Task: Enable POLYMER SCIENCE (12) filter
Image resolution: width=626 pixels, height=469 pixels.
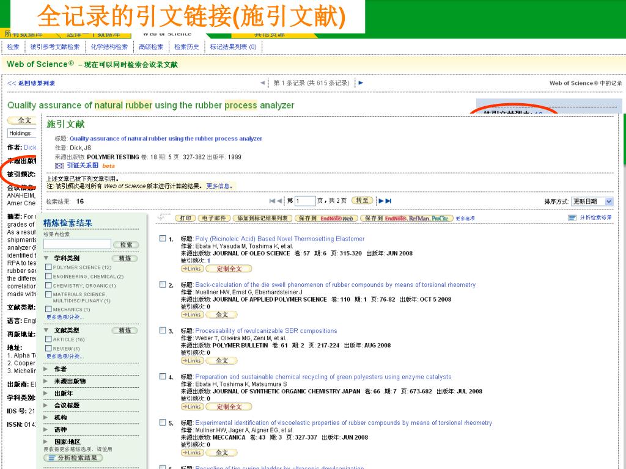Action: [48, 267]
